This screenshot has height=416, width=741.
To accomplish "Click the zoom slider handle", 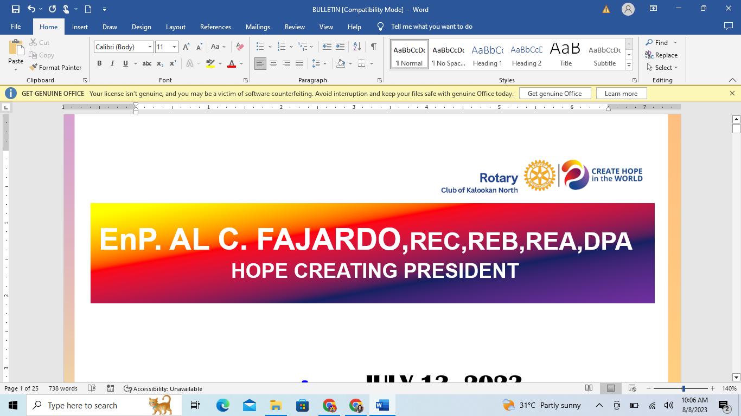I will 683,388.
